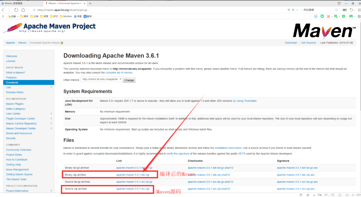
Task: Click the undo closed-tab arrow icon
Action: 352,10
